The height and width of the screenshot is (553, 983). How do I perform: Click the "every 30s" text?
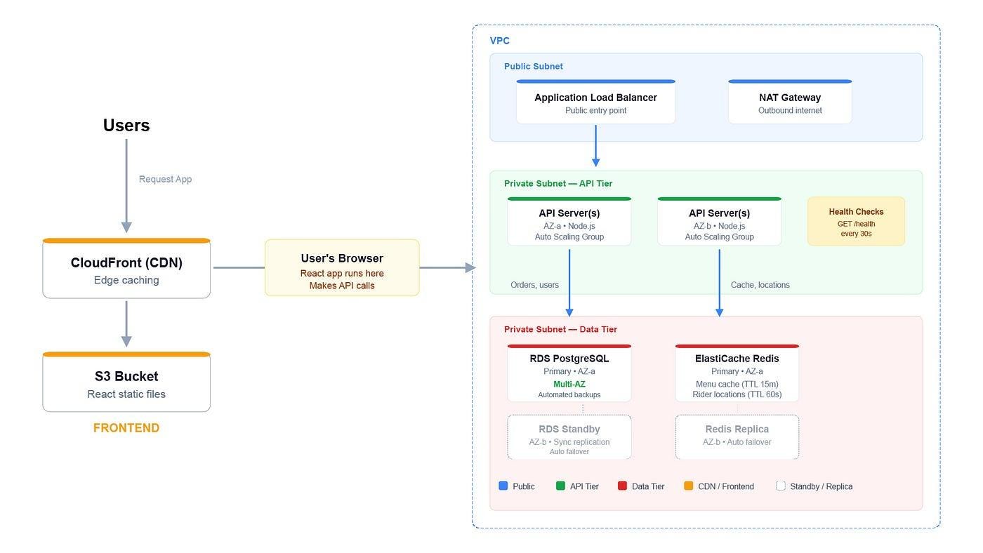tap(856, 234)
